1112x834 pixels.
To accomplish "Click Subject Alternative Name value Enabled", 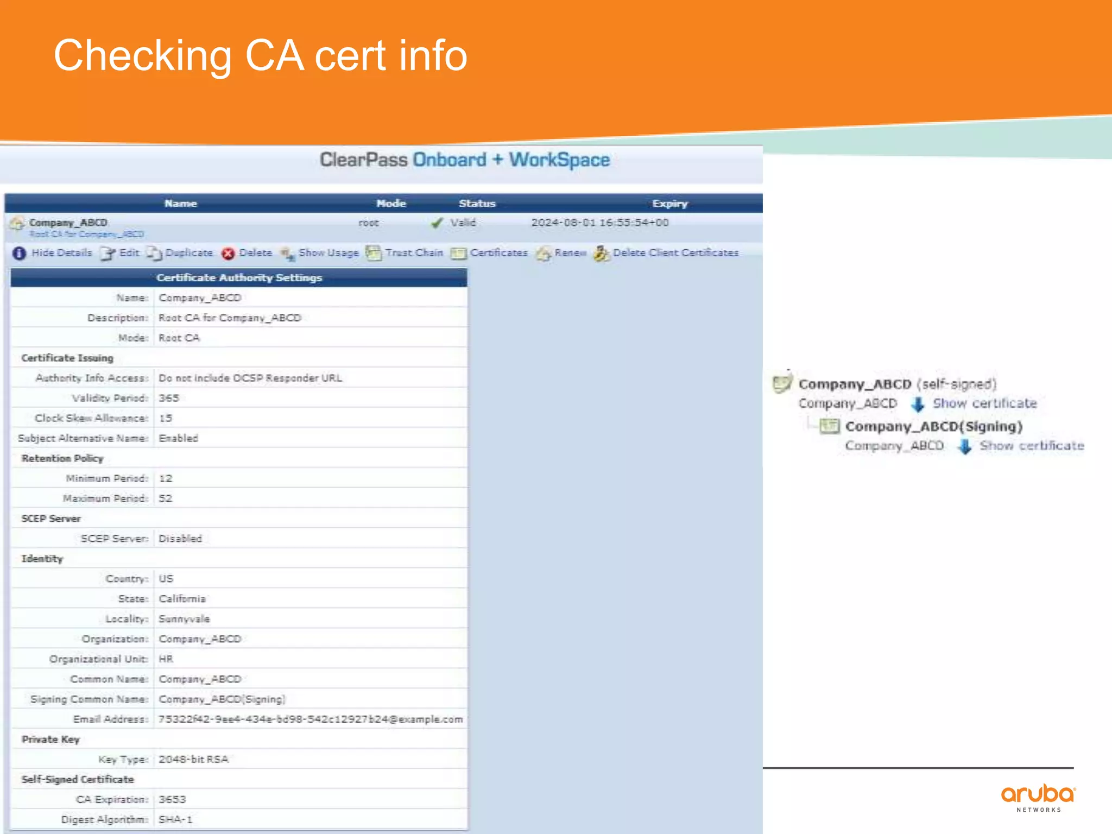I will [x=178, y=438].
